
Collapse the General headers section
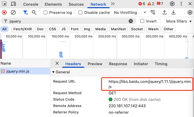coord(54,72)
